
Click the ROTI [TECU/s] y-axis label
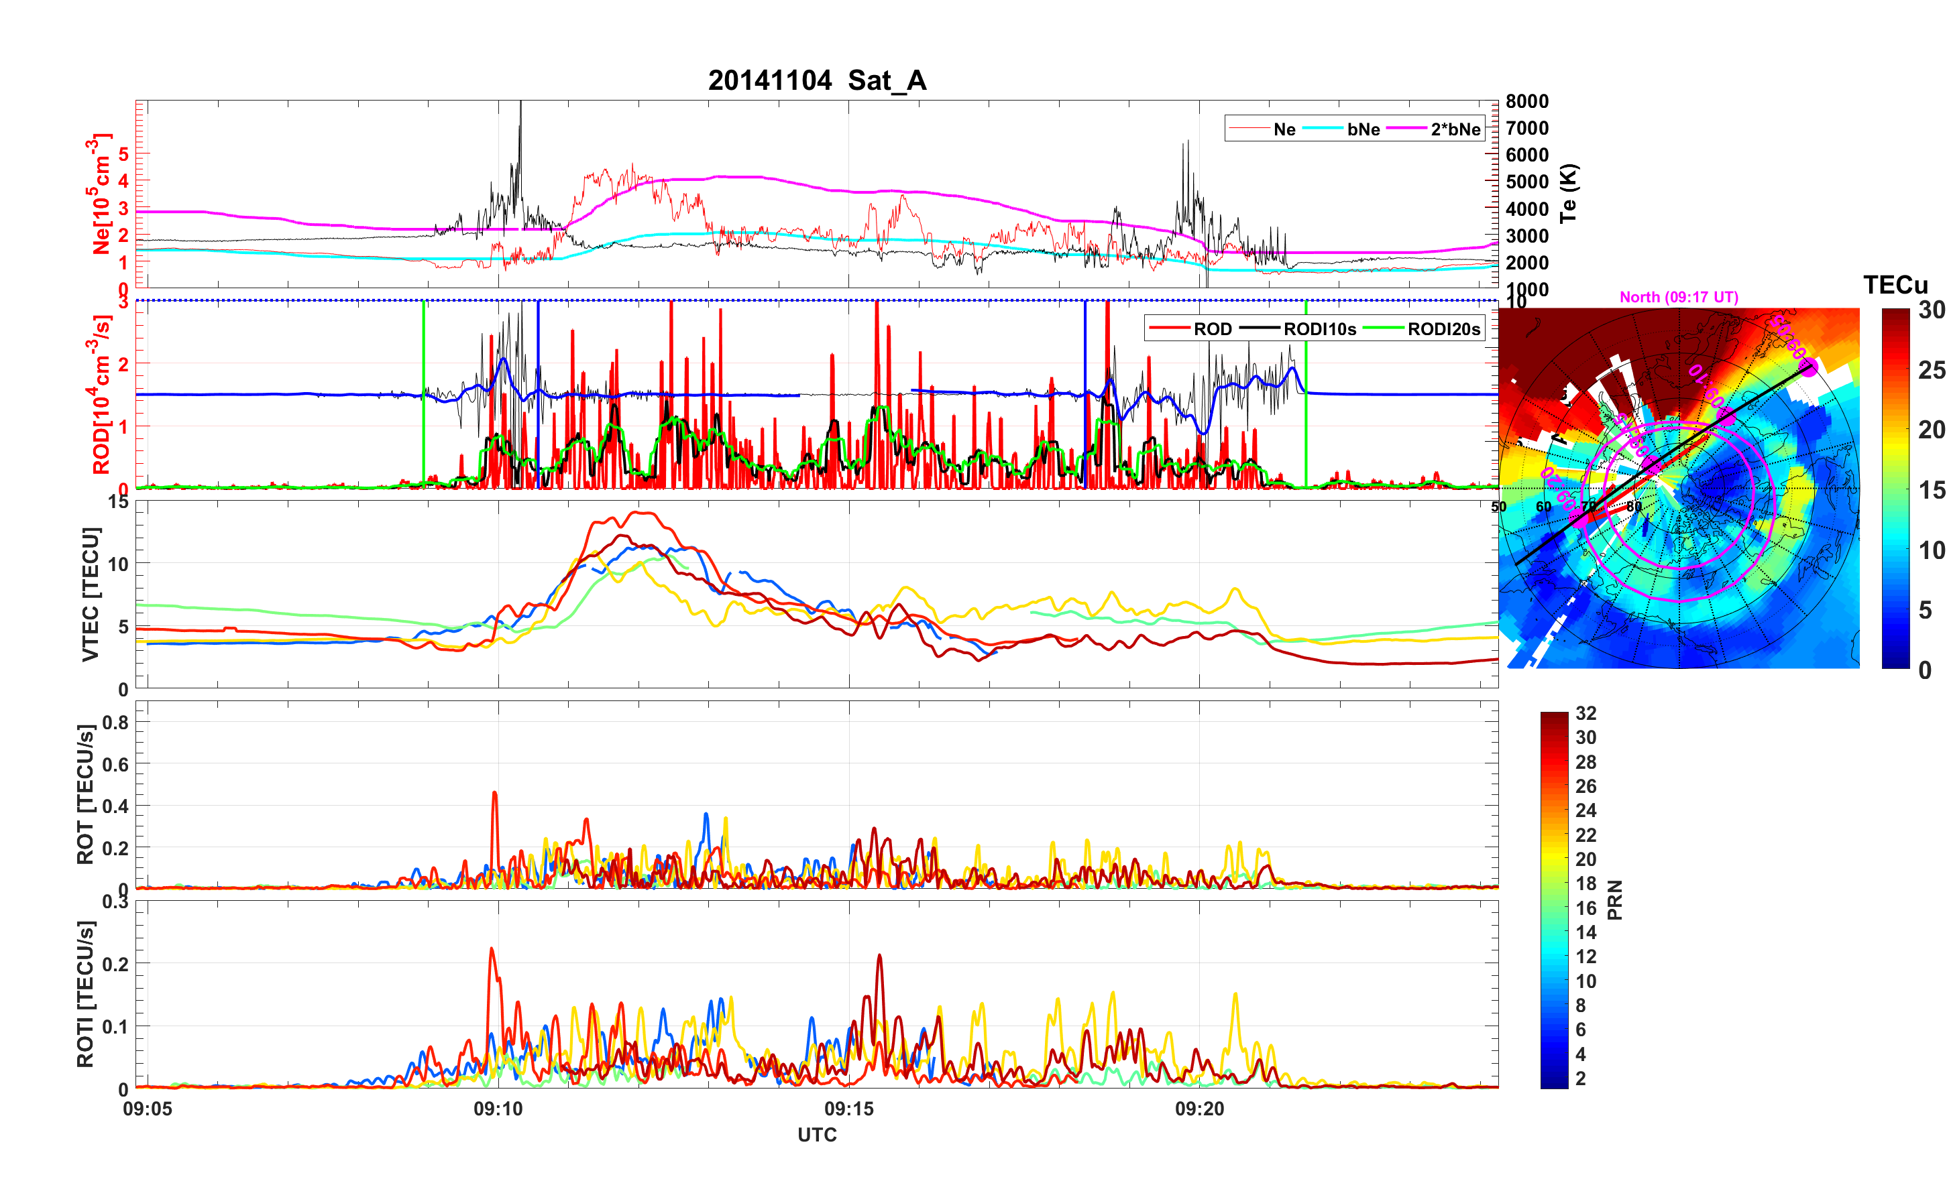point(85,994)
